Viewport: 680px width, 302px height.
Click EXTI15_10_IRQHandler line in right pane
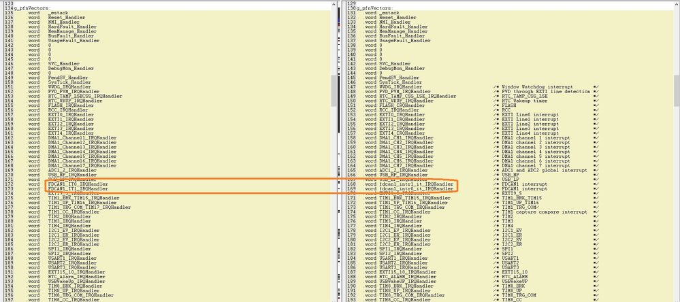pos(407,272)
